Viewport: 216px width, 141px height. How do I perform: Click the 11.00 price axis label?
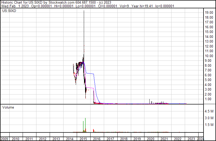point(209,51)
